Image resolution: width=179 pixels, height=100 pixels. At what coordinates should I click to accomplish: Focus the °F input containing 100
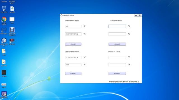tap(73, 26)
